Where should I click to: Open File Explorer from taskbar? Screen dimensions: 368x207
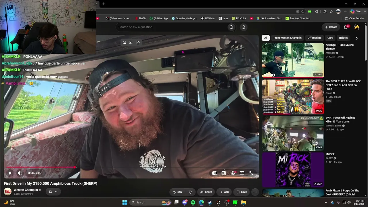pyautogui.click(x=244, y=202)
